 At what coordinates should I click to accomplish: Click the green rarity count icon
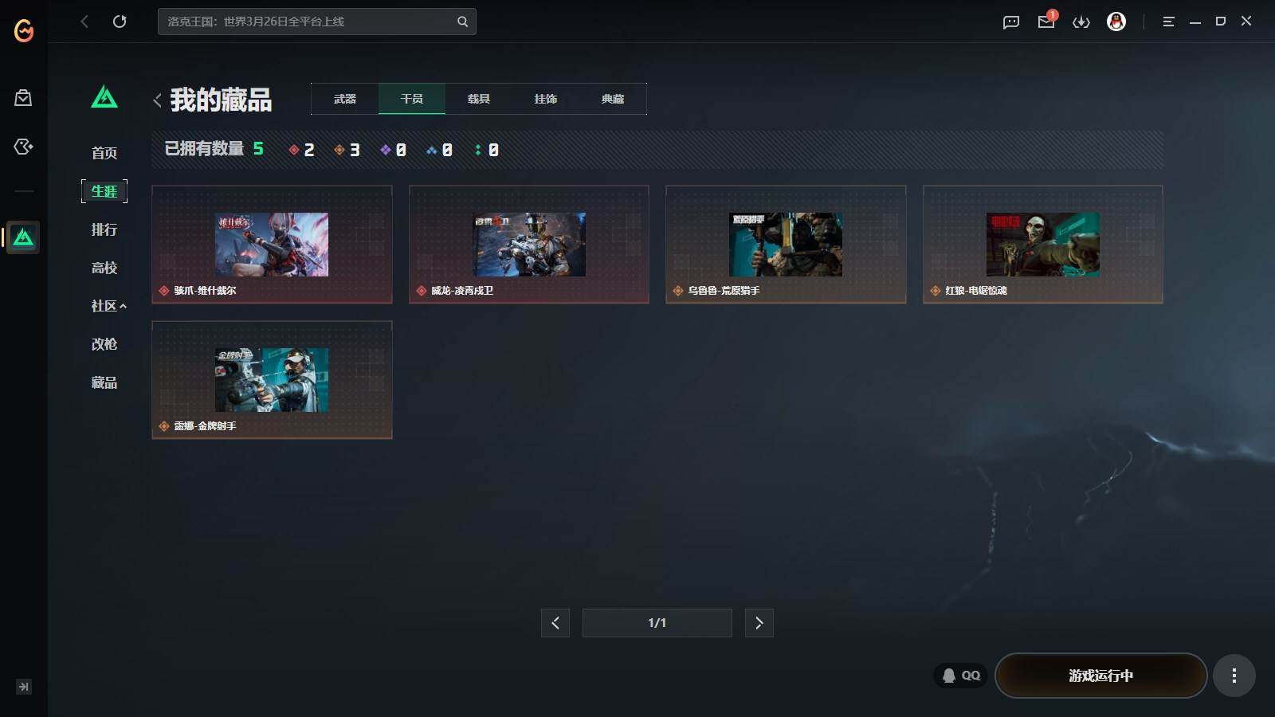478,150
